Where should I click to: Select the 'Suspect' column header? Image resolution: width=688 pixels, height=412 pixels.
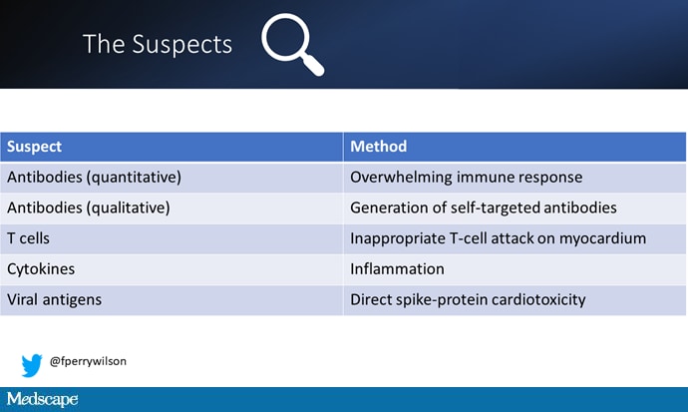(35, 147)
